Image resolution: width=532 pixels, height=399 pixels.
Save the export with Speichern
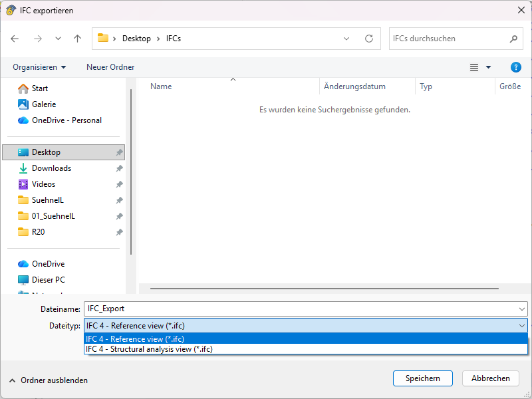pos(423,378)
